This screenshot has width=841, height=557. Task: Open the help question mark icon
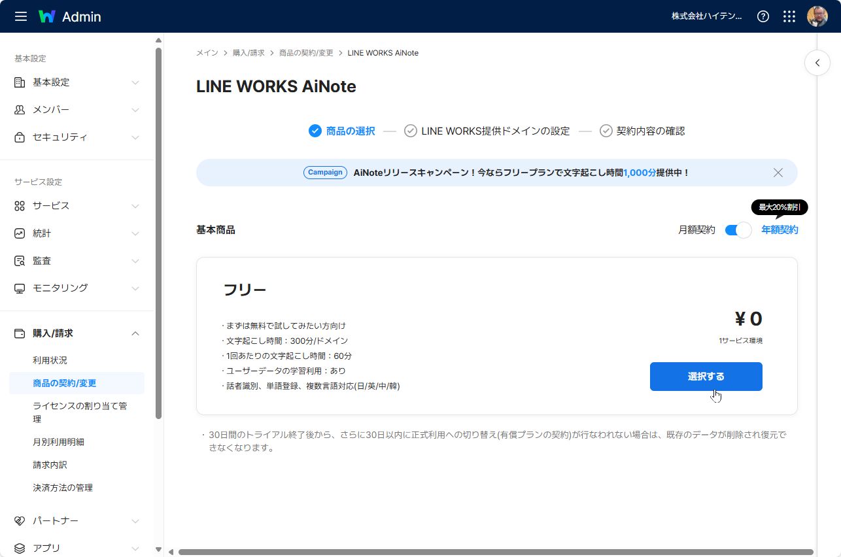[x=763, y=16]
